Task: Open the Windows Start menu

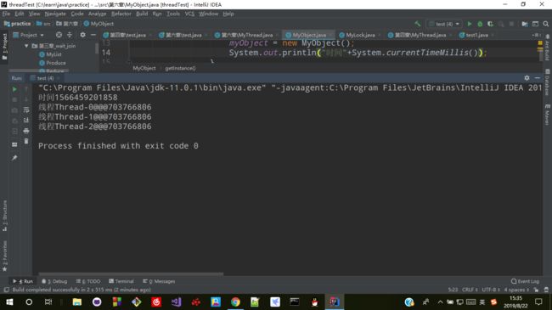Action: point(9,302)
